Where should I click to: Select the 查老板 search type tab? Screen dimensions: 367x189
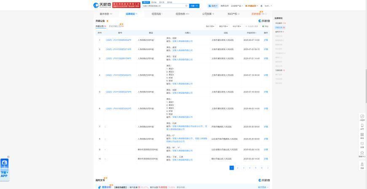point(154,2)
